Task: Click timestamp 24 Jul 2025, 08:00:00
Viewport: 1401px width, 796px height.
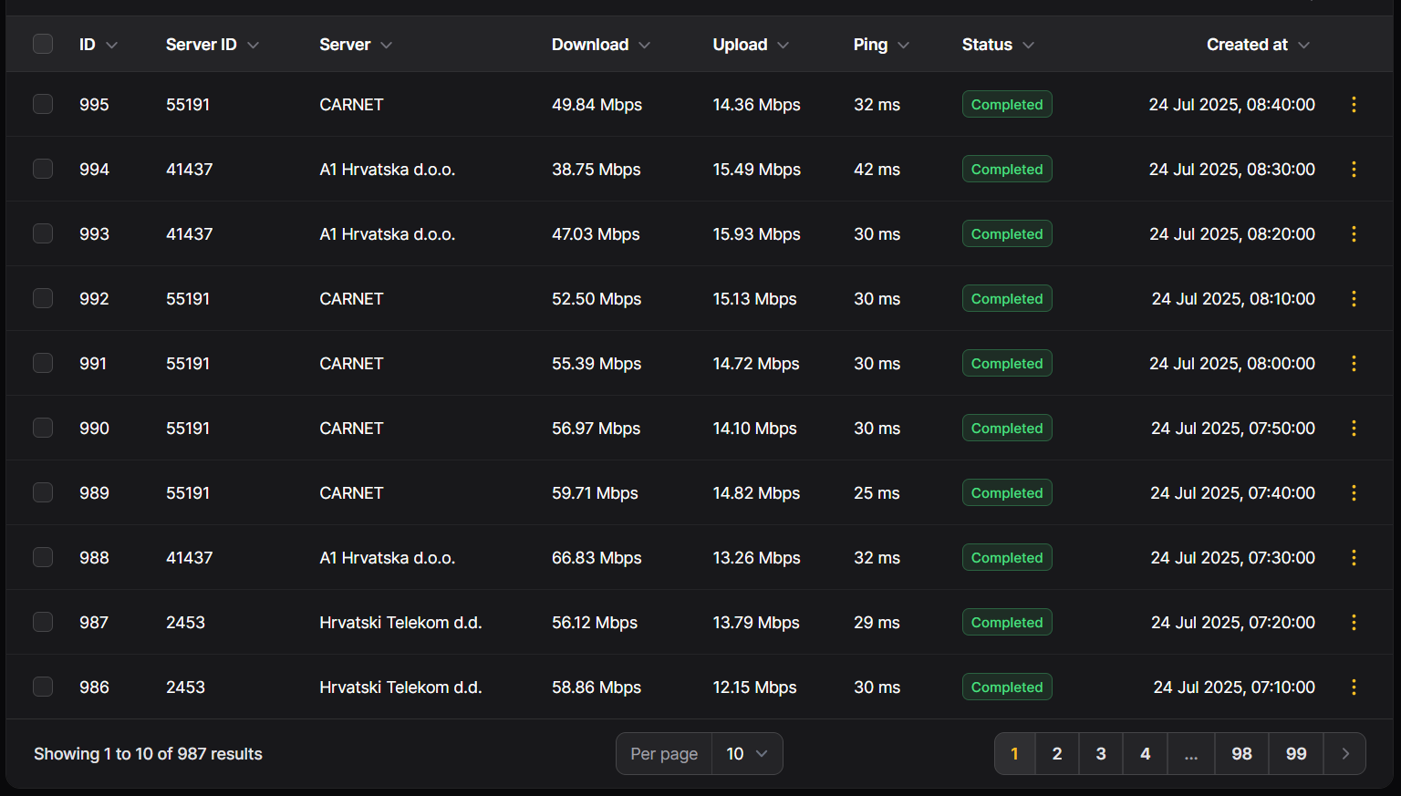Action: [1232, 364]
